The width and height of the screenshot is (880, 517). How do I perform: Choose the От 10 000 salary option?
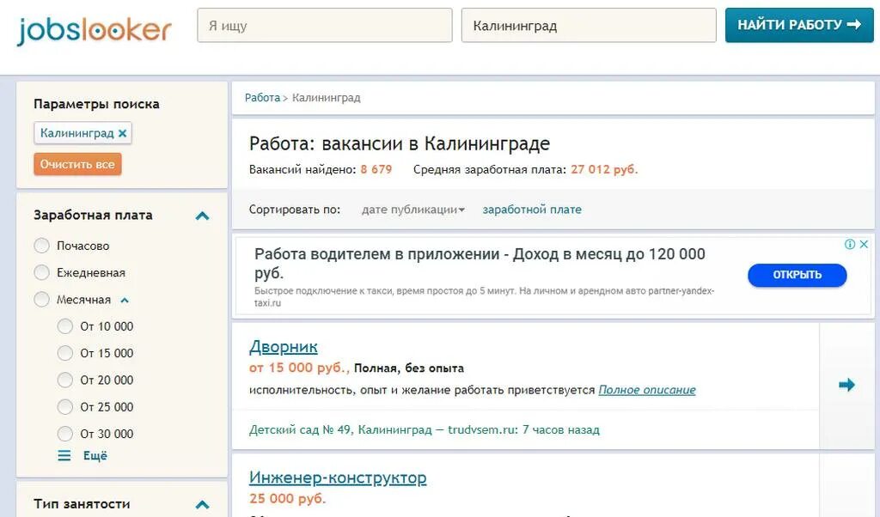tap(65, 326)
